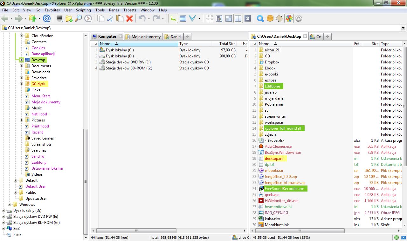This screenshot has height=241, width=407.
Task: Open the File menu
Action: [x=5, y=10]
